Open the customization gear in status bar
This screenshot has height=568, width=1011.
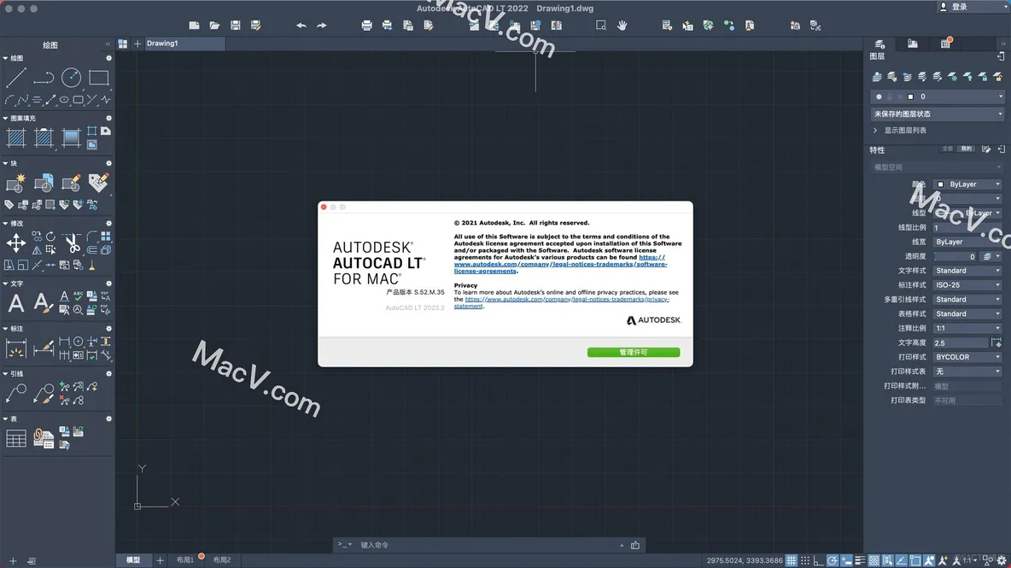pos(1002,561)
